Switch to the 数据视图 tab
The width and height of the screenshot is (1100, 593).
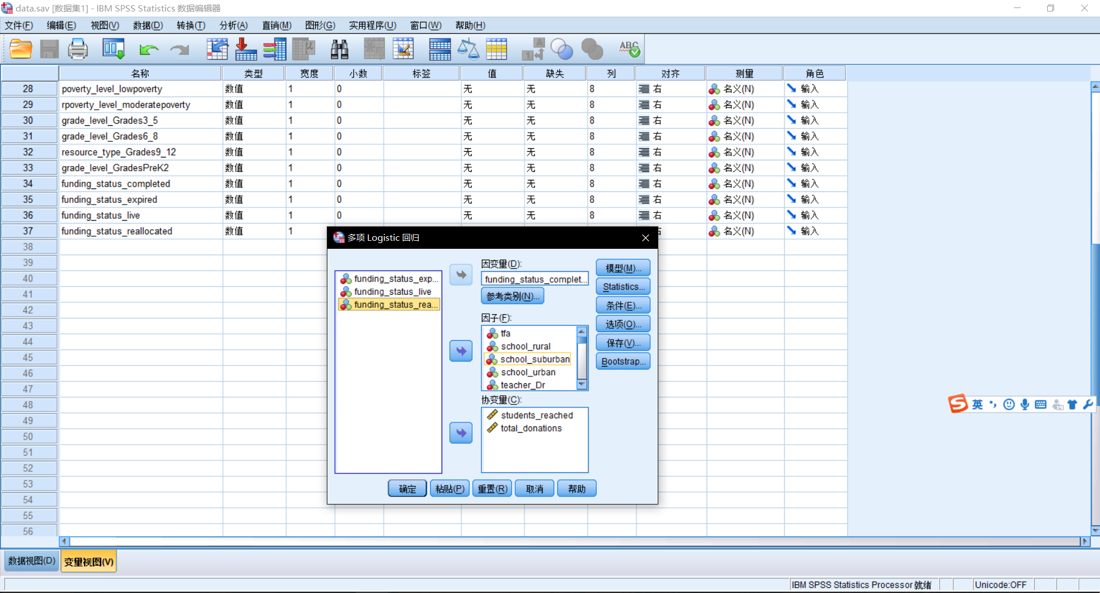pyautogui.click(x=32, y=561)
